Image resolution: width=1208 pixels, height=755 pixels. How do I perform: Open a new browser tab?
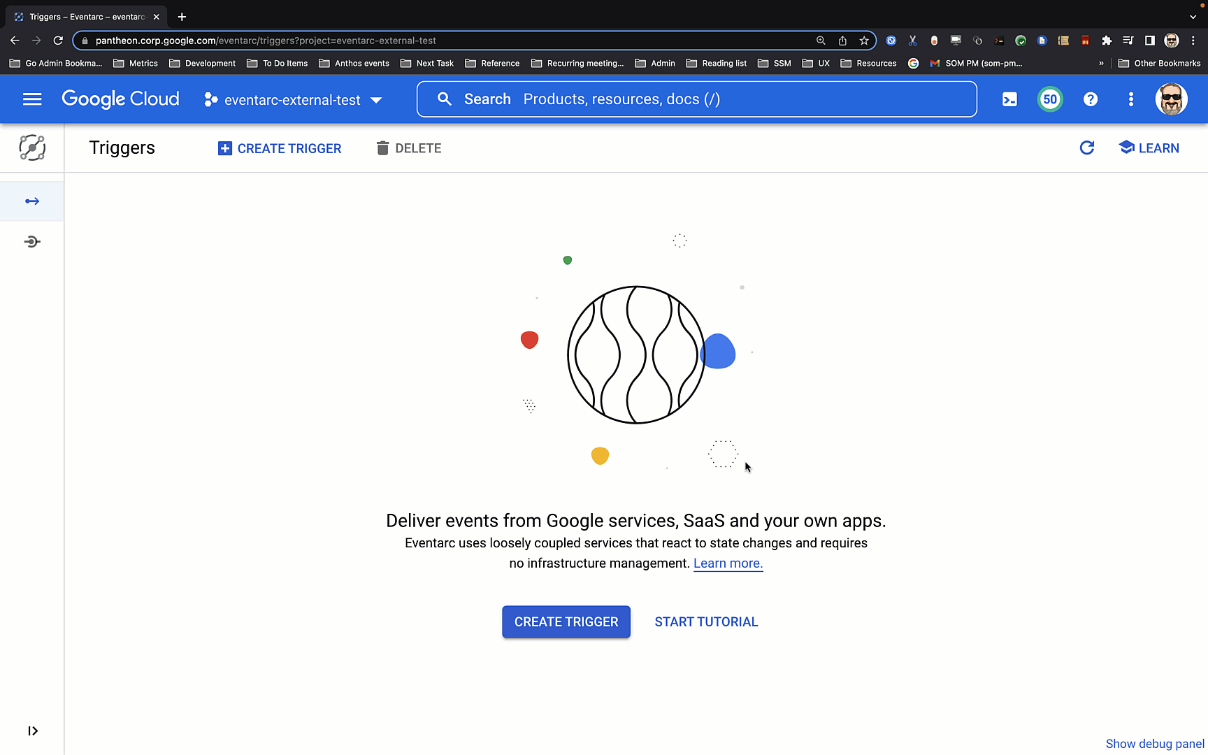[x=182, y=17]
